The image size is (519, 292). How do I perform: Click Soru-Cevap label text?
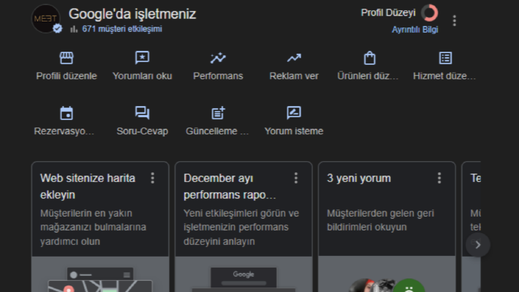142,131
